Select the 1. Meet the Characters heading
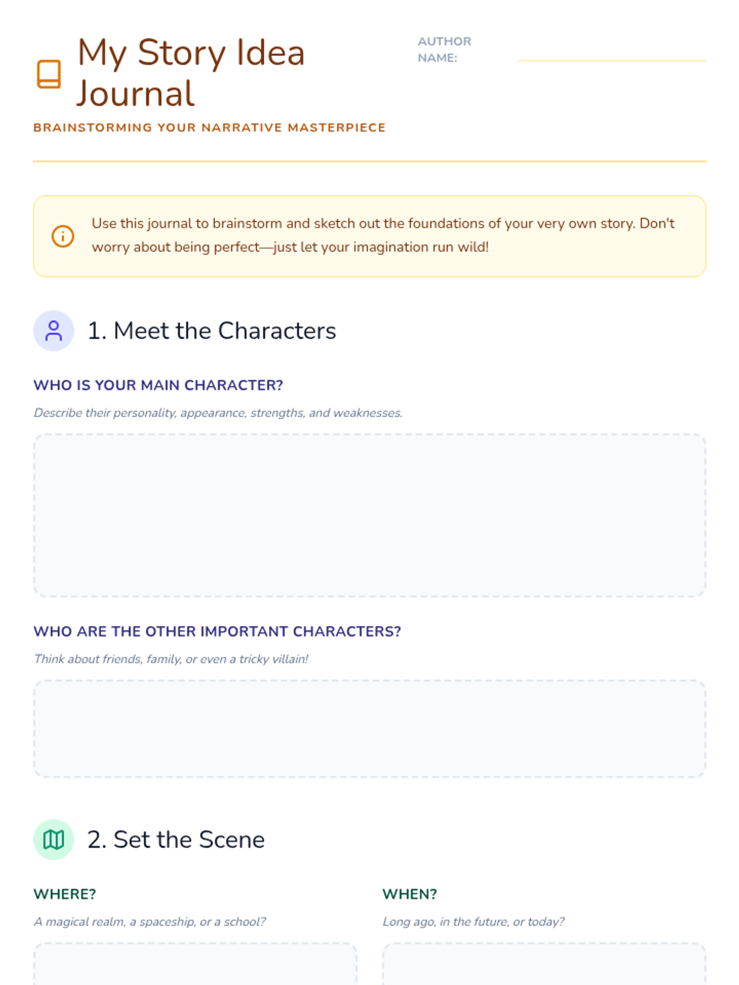Viewport: 739px width, 985px height. [212, 331]
